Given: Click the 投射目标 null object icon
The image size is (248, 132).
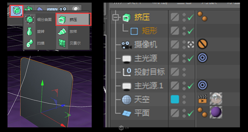Looking at the screenshot, I should [x=127, y=72].
